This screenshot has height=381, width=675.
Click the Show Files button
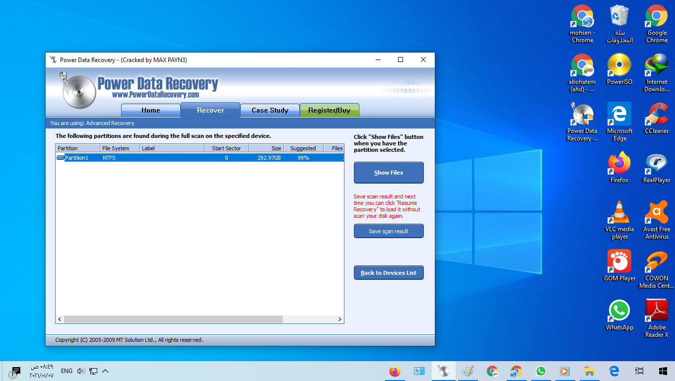point(389,173)
